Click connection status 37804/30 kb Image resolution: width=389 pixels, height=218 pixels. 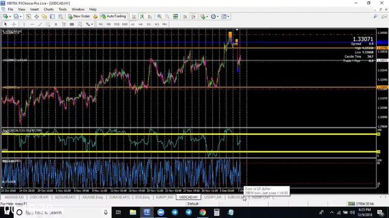coord(362,203)
